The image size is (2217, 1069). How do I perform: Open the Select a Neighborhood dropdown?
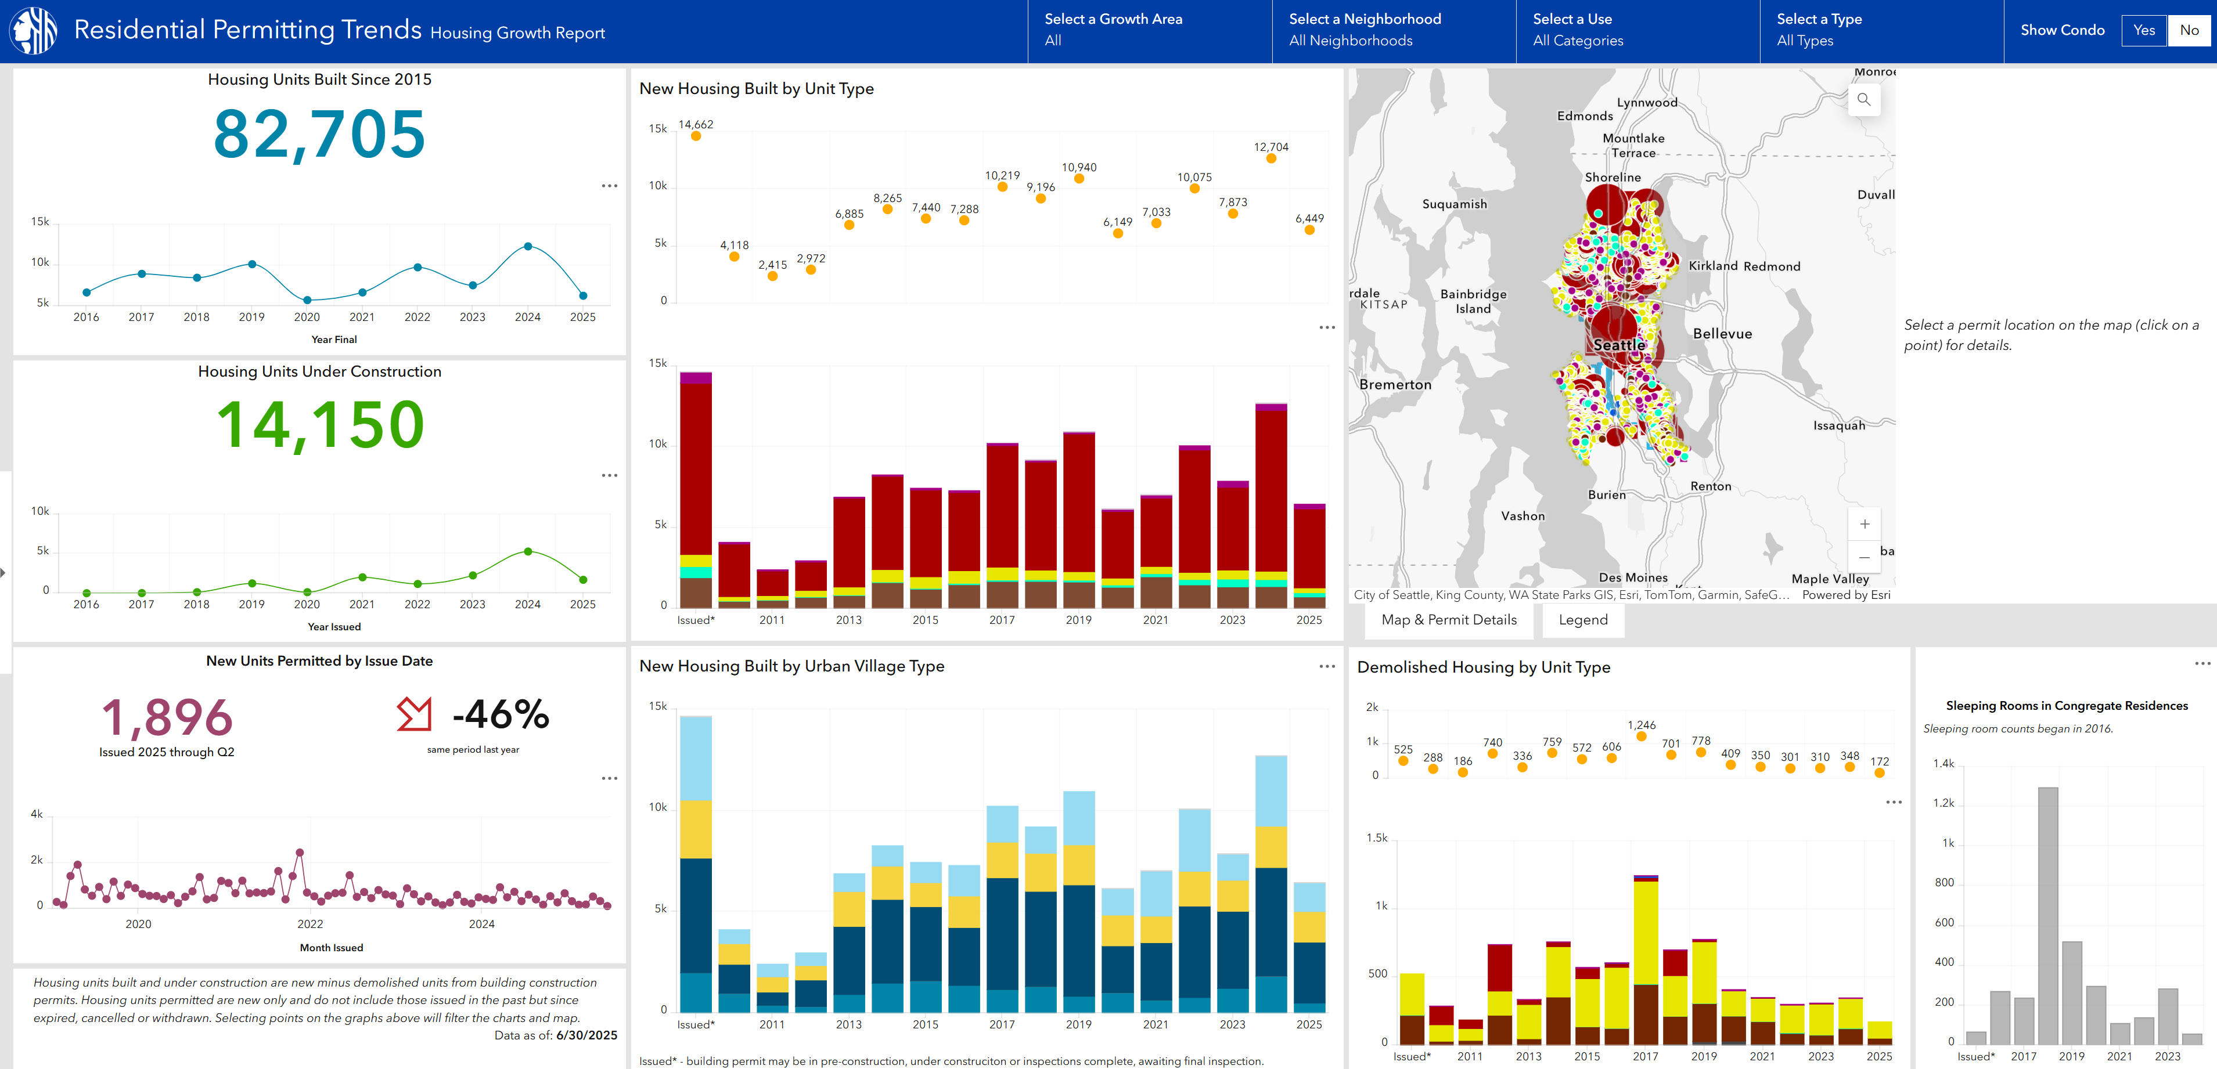click(1394, 30)
